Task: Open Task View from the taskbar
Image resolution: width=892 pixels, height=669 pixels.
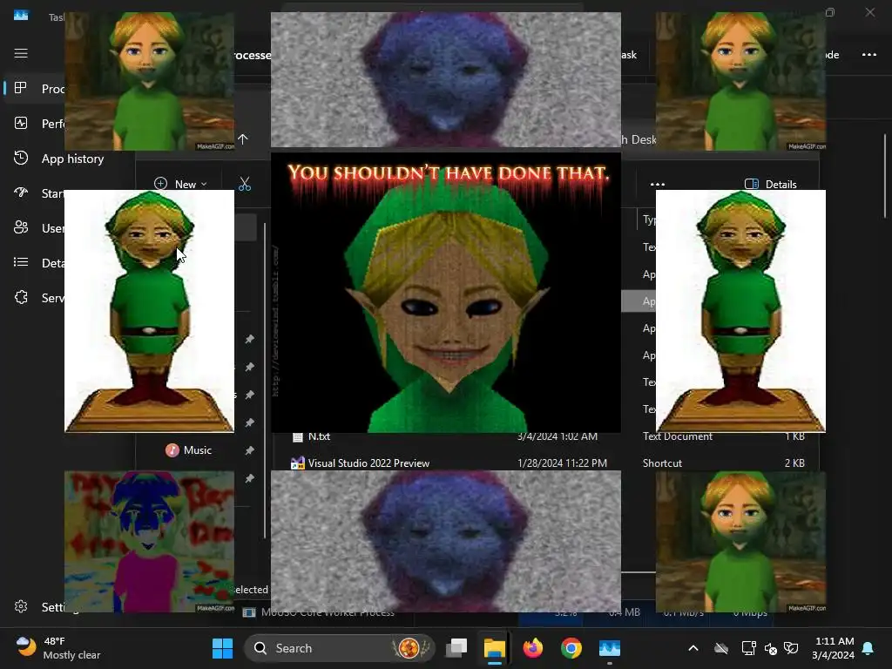Action: [x=456, y=648]
